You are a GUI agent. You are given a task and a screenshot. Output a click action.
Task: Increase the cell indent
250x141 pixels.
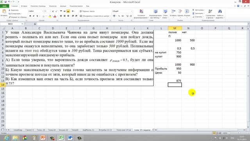[77, 16]
